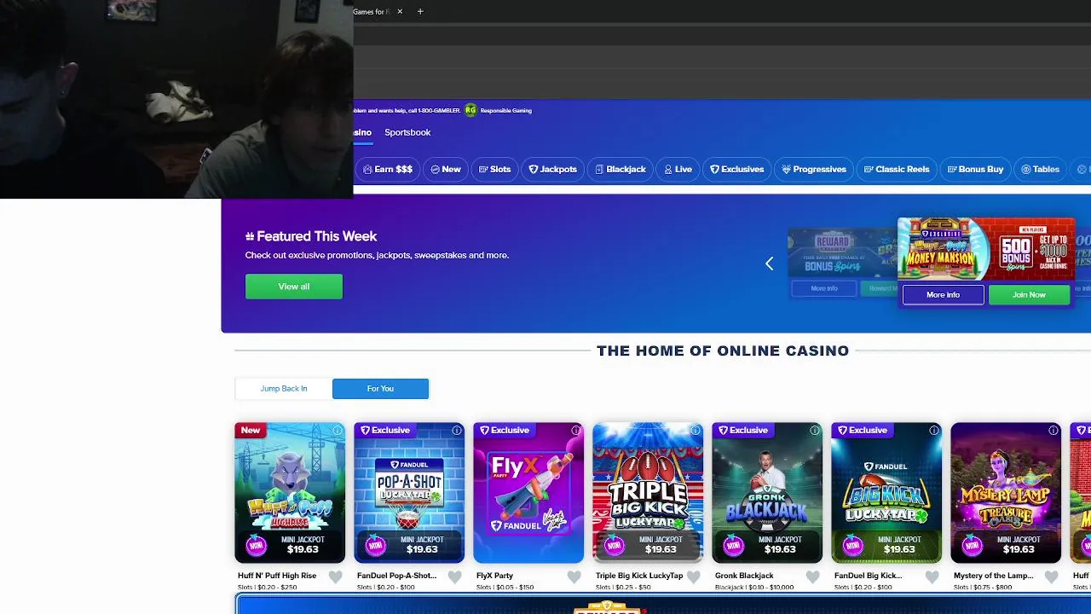
Task: Favorite Huff N' Puff High Rise with heart
Action: coord(336,577)
